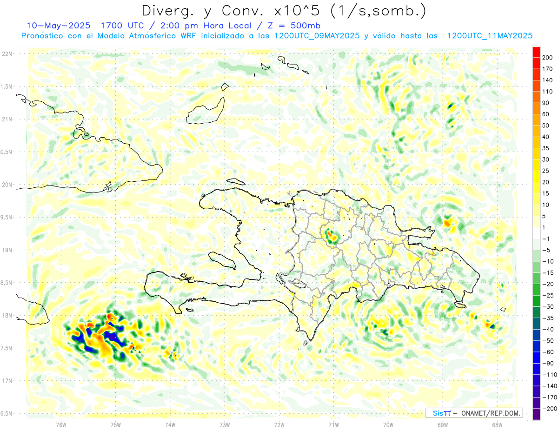Click the color scale label '-60'

pyautogui.click(x=549, y=352)
